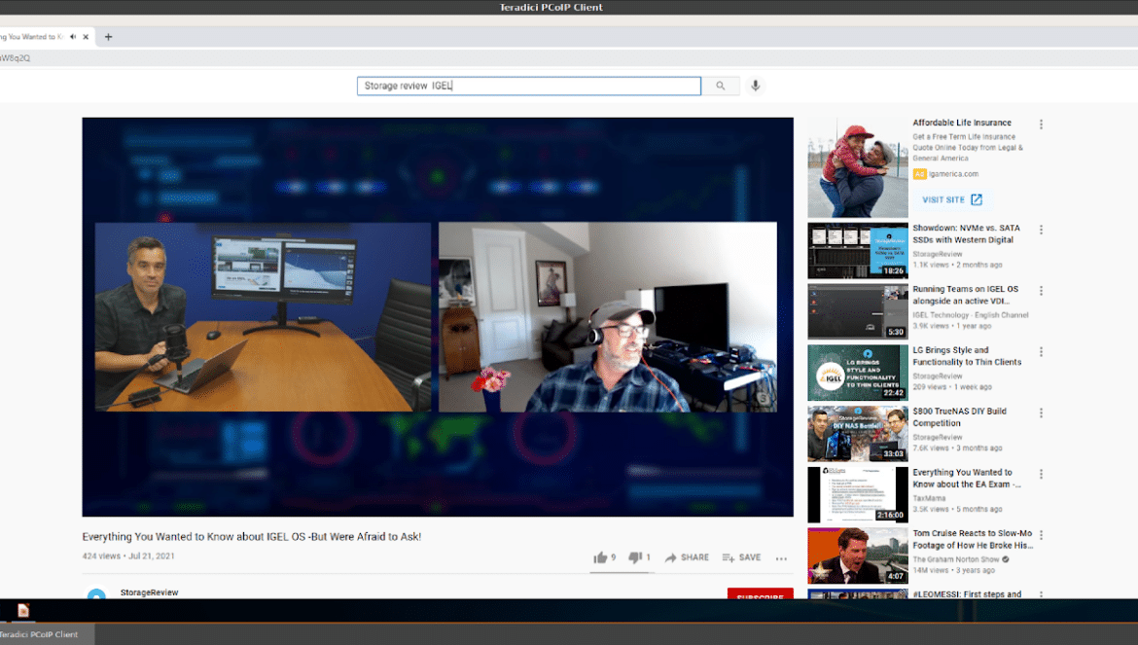Screen dimensions: 1138x645
Task: Open the TaxMama channel link
Action: coord(929,498)
